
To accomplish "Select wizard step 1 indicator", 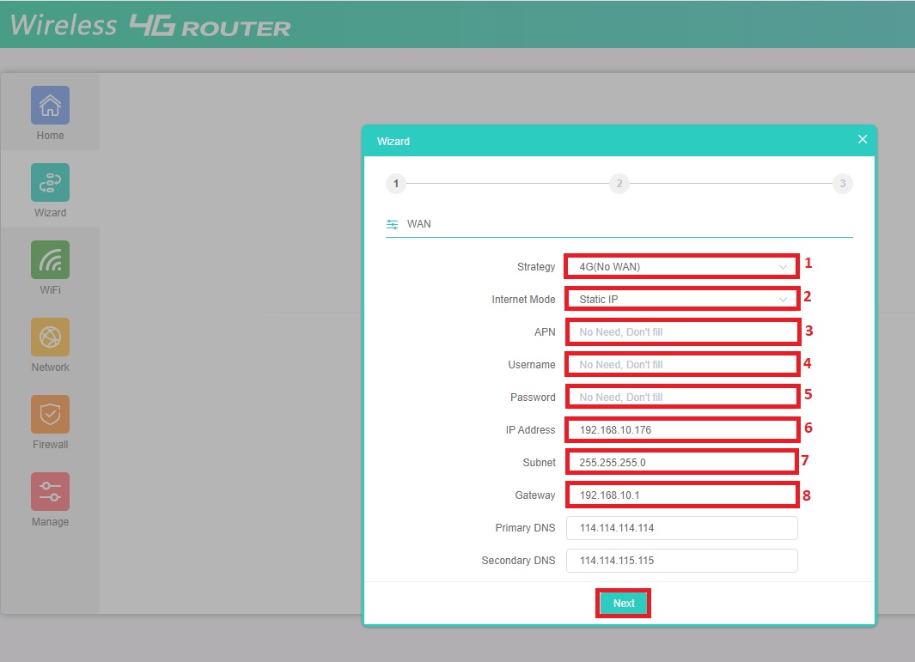I will click(395, 184).
